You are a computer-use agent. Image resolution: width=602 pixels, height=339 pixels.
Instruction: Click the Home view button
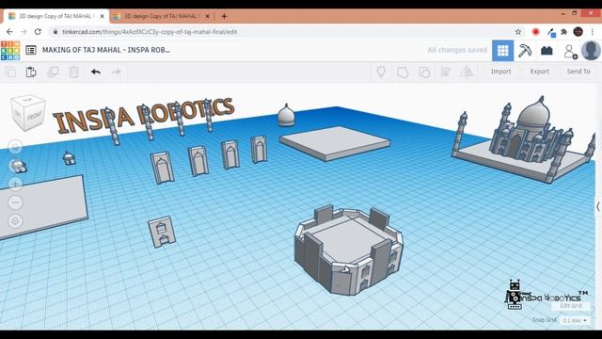click(16, 147)
